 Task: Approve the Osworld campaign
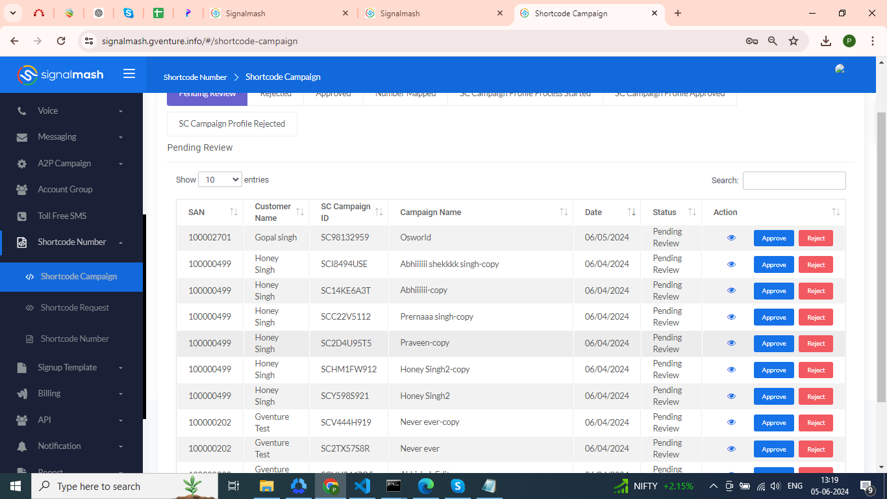pyautogui.click(x=773, y=238)
